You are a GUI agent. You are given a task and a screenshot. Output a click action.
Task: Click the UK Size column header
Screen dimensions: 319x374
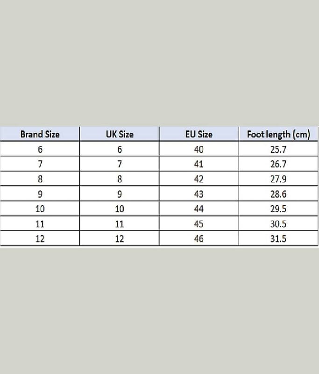pos(120,134)
